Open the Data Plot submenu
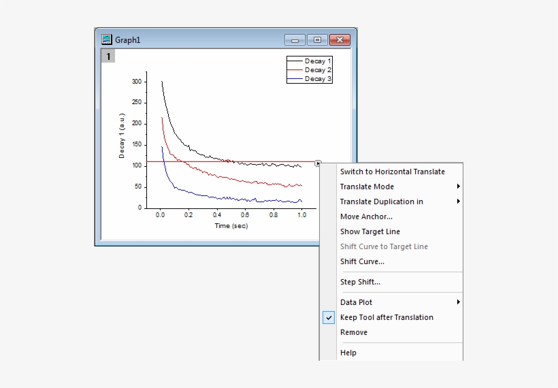This screenshot has height=388, width=558. point(391,302)
